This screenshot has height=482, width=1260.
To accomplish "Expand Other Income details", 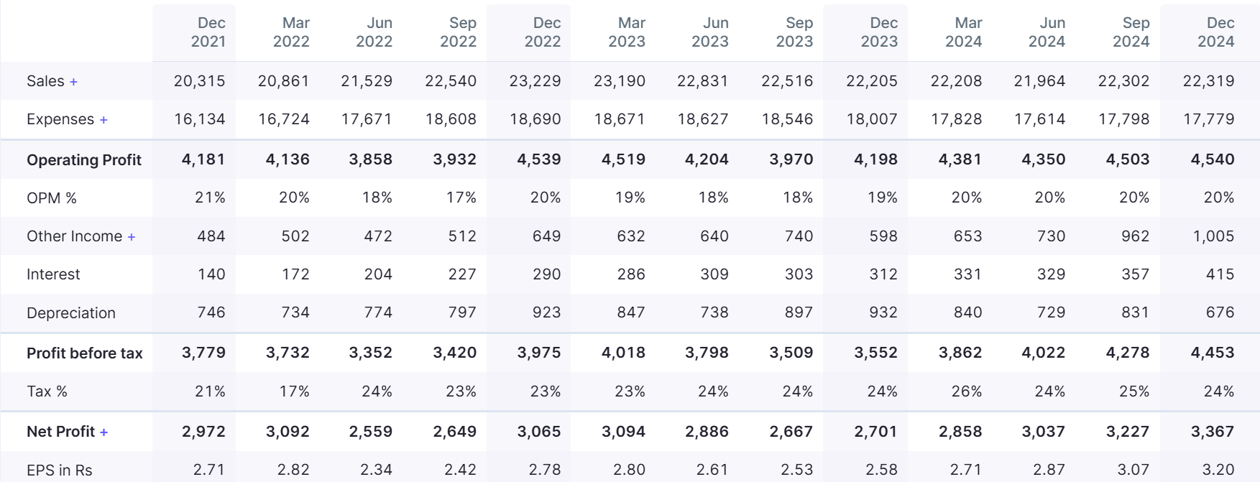I will [x=132, y=237].
